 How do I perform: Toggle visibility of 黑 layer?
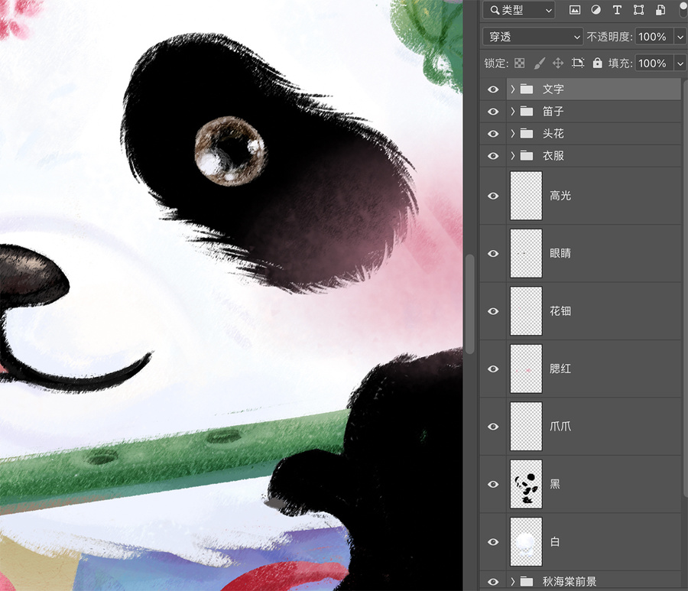493,485
